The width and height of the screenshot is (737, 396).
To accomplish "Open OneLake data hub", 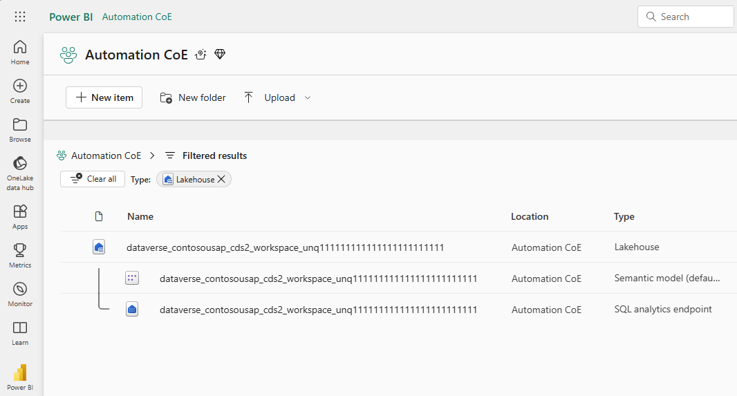I will [x=20, y=173].
